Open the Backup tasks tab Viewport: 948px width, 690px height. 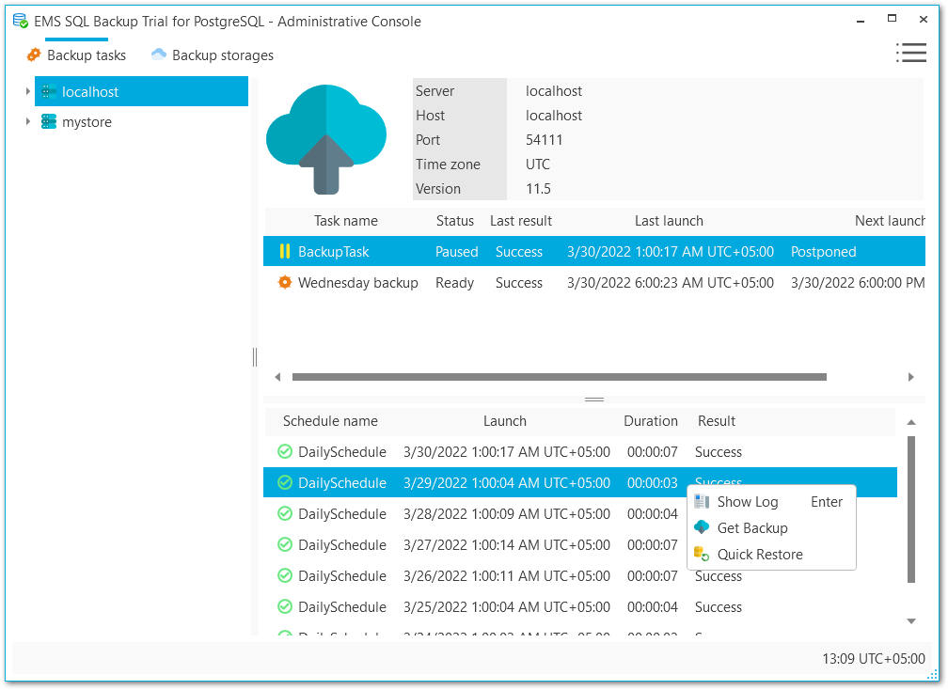(76, 55)
